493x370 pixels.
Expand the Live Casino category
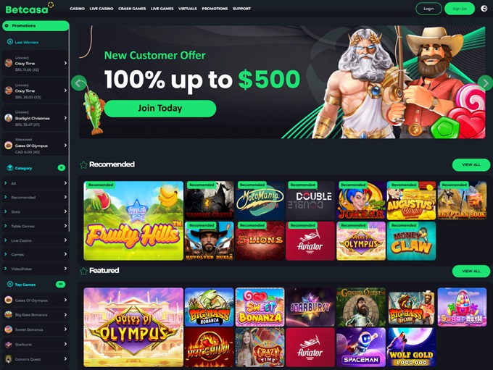[36, 240]
